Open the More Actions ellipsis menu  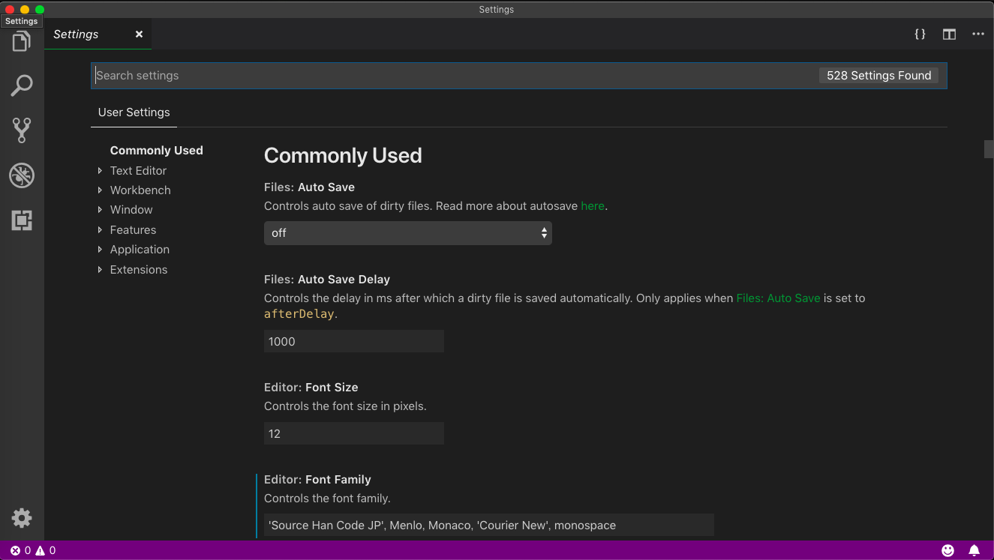click(978, 34)
